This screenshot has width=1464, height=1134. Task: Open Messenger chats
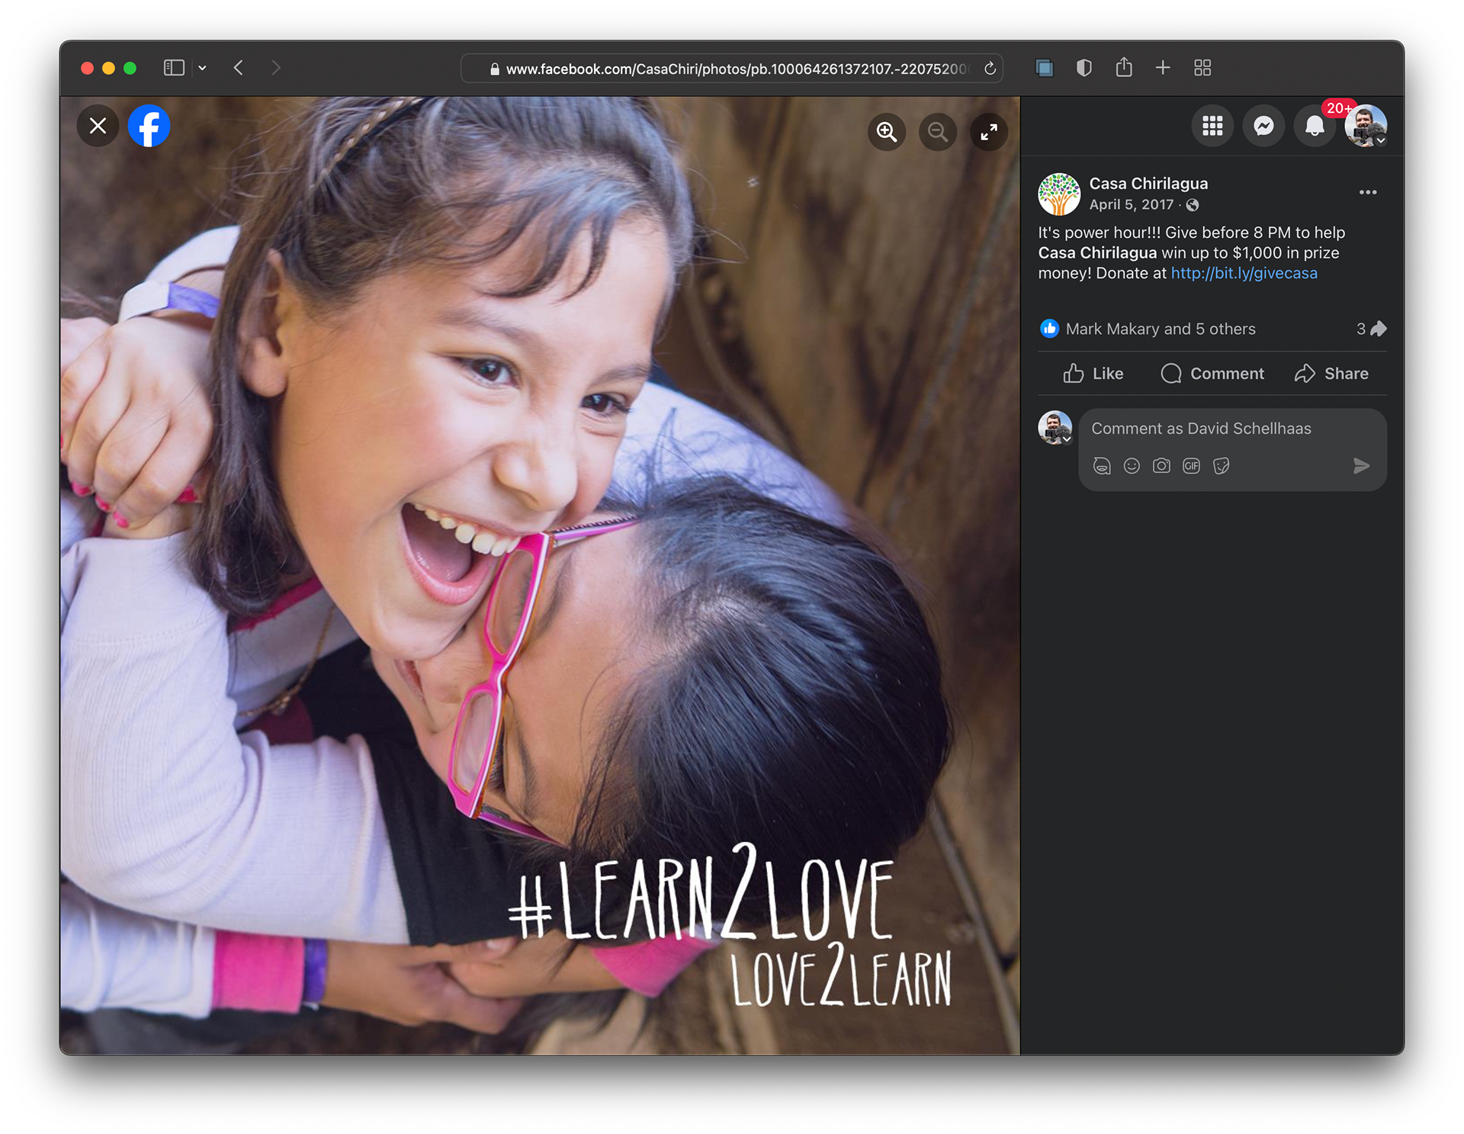pyautogui.click(x=1263, y=126)
